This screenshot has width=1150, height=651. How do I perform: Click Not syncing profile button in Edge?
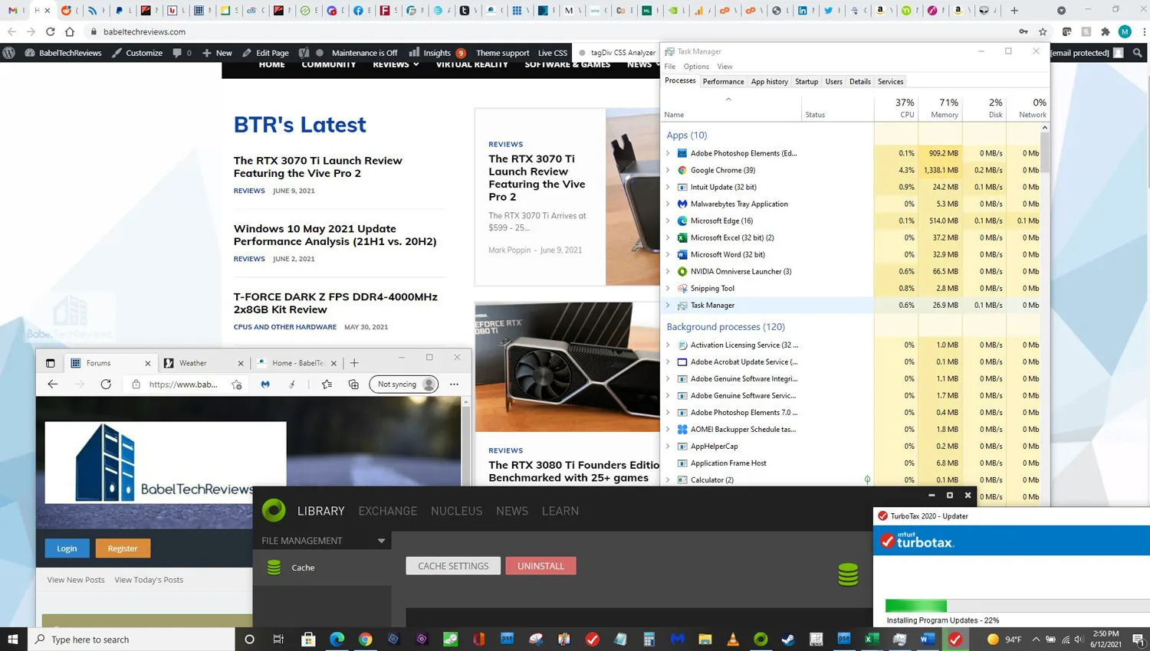pos(403,384)
